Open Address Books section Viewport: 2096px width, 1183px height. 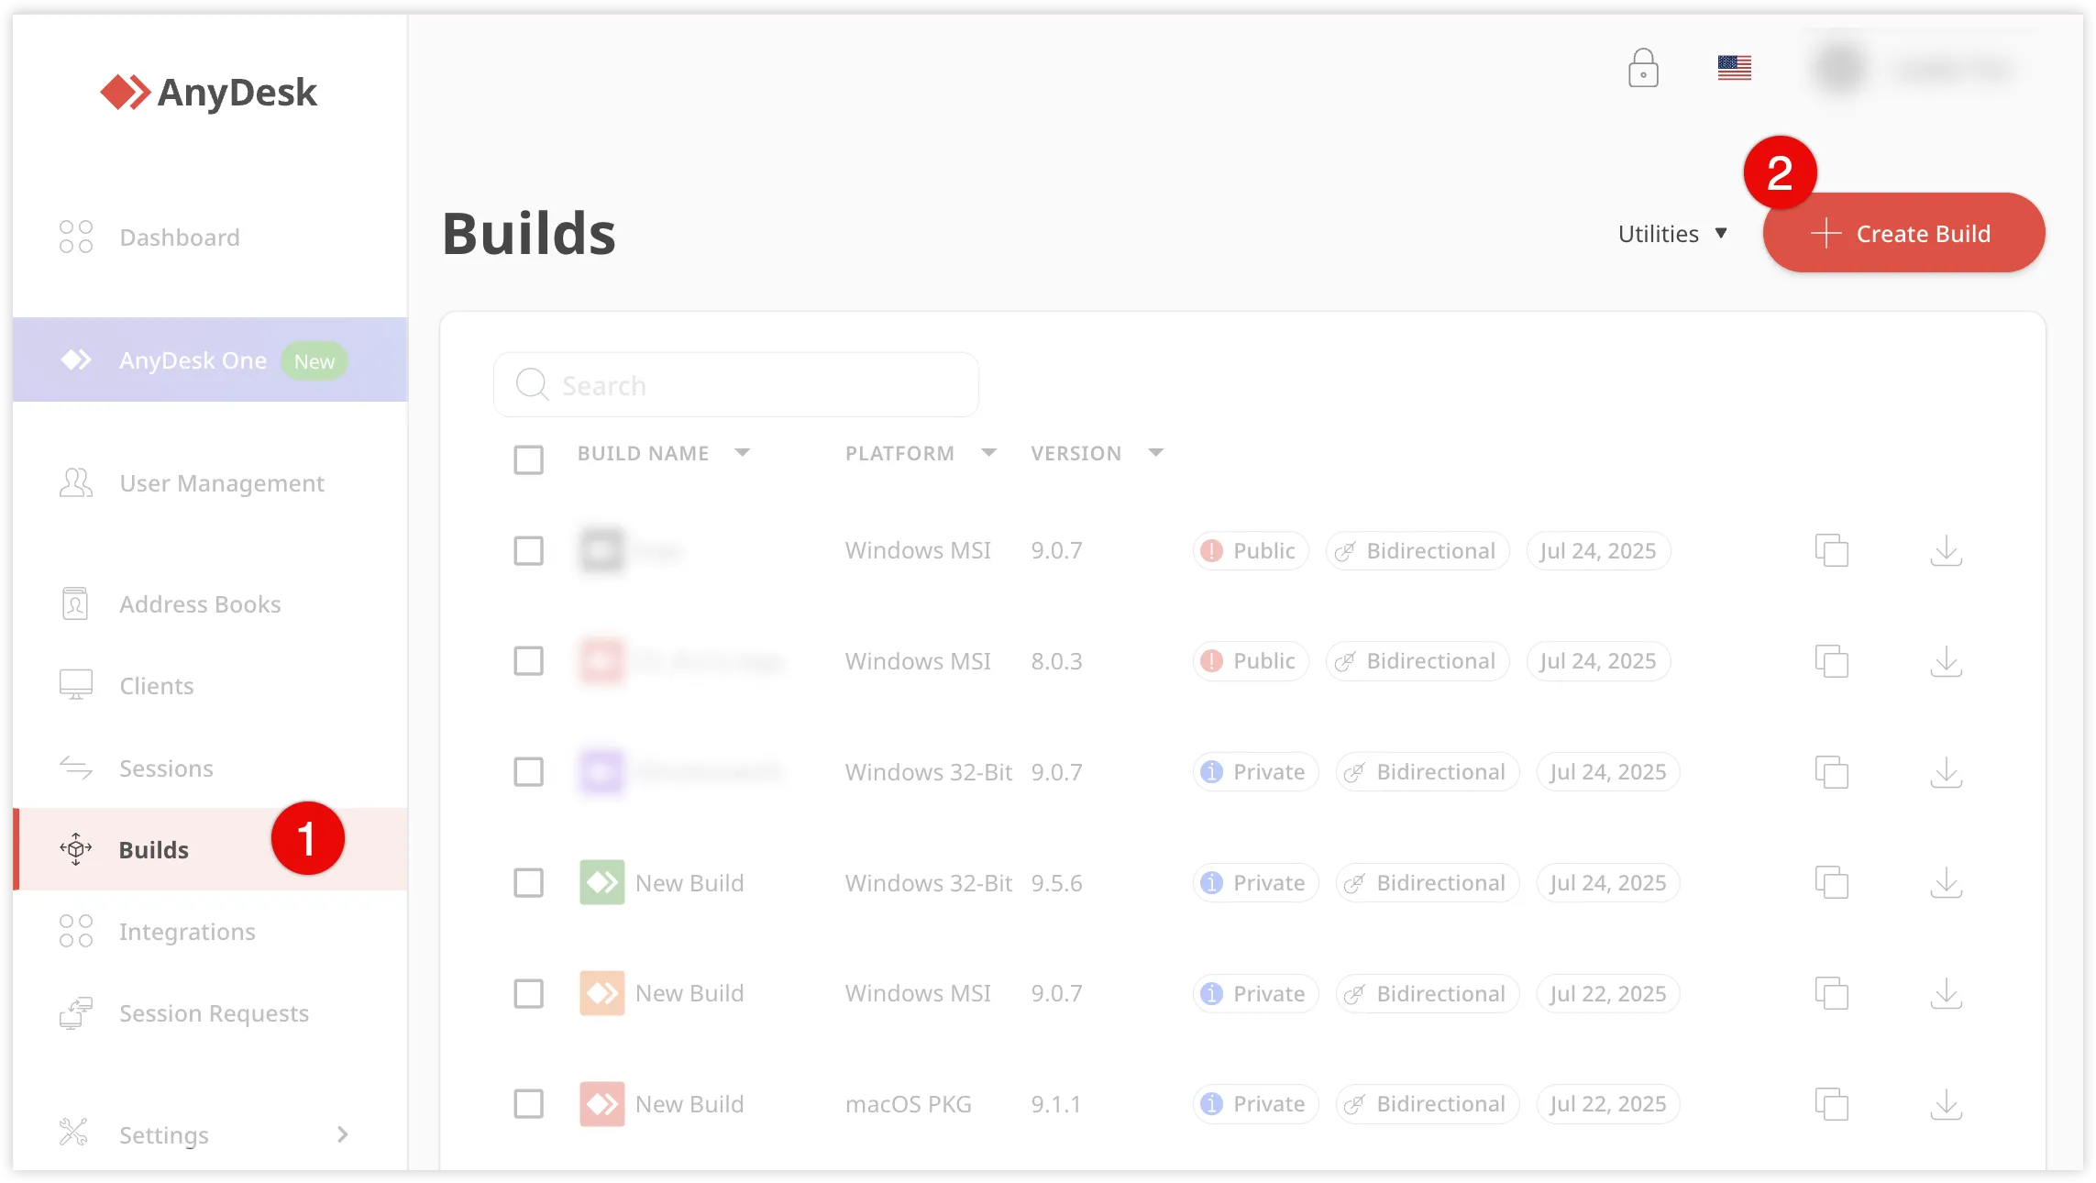pyautogui.click(x=199, y=603)
